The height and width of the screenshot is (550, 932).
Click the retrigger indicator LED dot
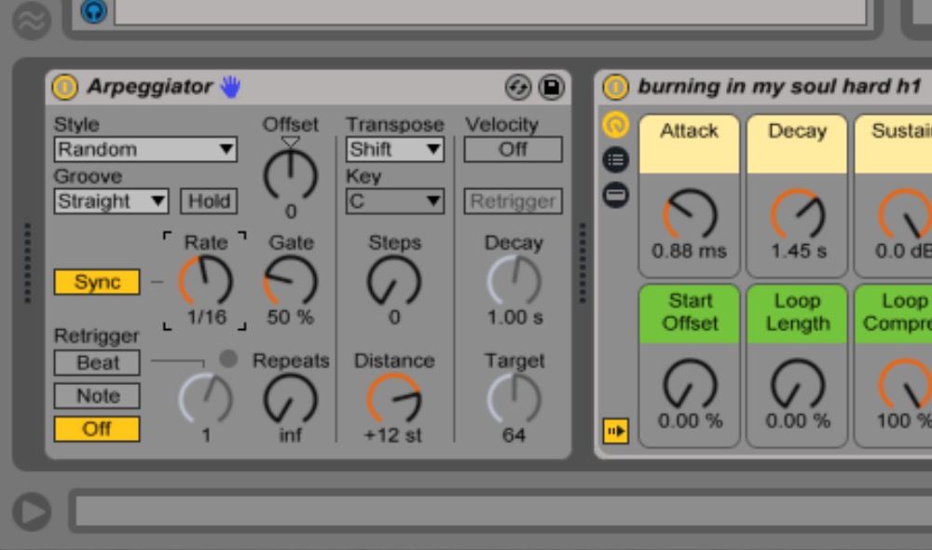click(228, 358)
